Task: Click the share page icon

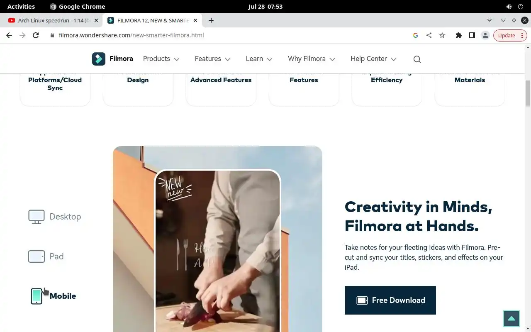Action: [x=429, y=35]
